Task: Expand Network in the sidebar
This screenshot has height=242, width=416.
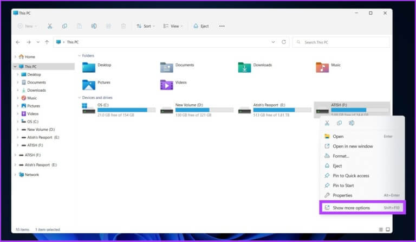Action: [x=15, y=175]
